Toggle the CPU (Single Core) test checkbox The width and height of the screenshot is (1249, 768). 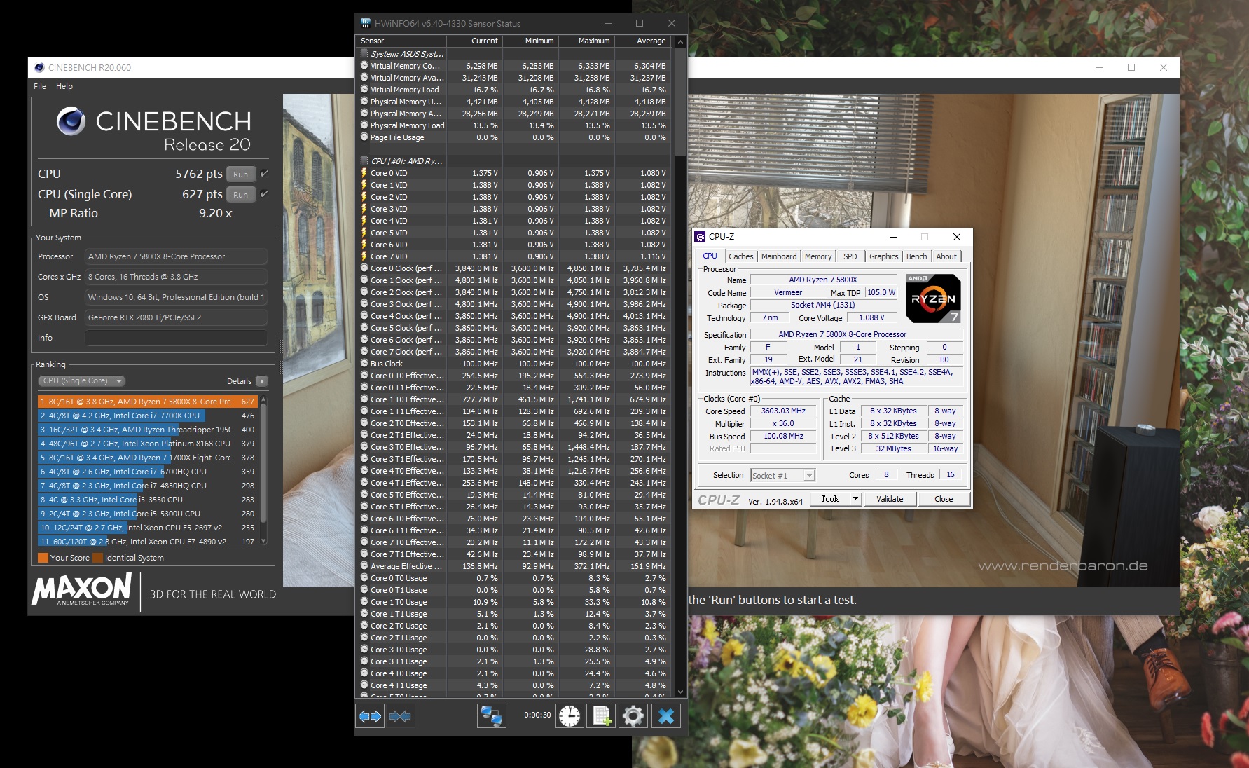(x=264, y=194)
